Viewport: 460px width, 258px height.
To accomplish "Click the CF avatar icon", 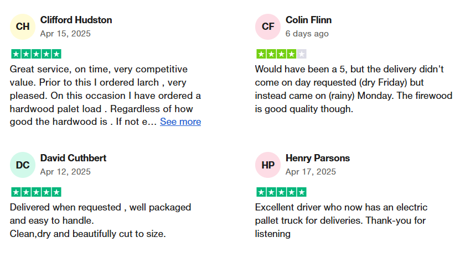I will coord(268,27).
